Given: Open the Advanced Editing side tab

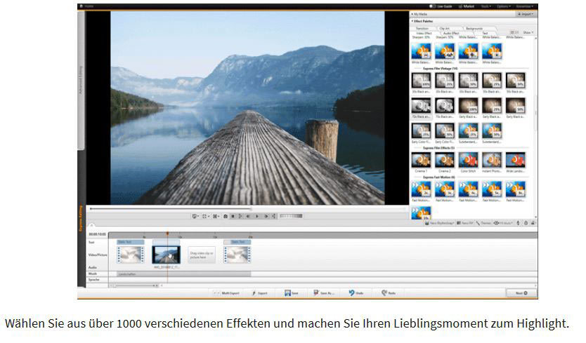Looking at the screenshot, I should tap(81, 80).
